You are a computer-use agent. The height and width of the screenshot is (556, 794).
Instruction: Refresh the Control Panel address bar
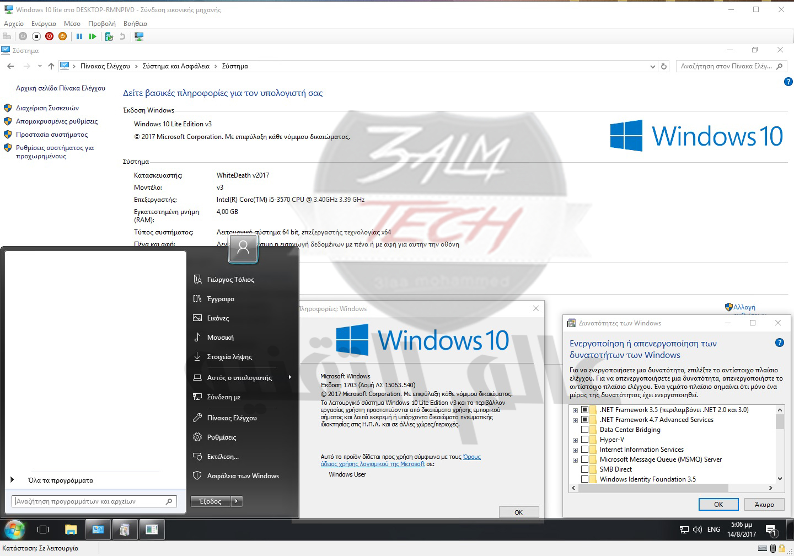[x=664, y=66]
